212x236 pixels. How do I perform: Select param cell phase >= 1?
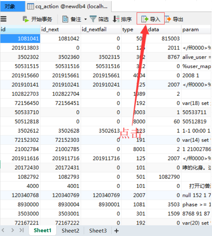tap(196, 205)
